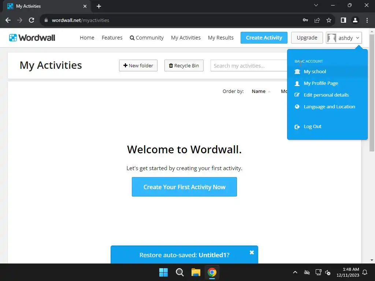Open the tab search chevron
375x281 pixels.
click(x=316, y=5)
